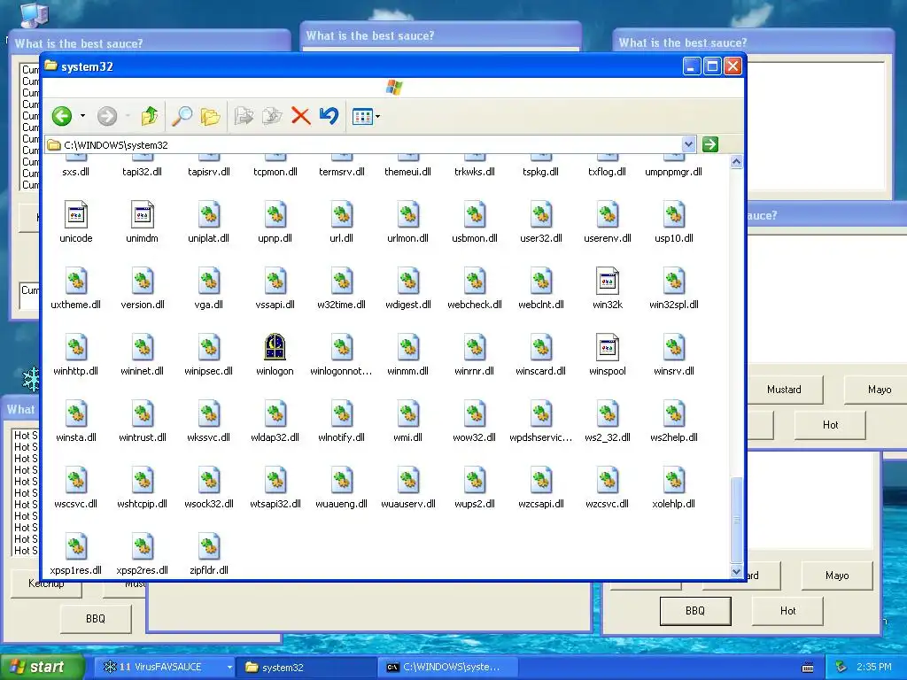Select the wmi.dll file icon
Screen dimensions: 907x680
point(407,414)
